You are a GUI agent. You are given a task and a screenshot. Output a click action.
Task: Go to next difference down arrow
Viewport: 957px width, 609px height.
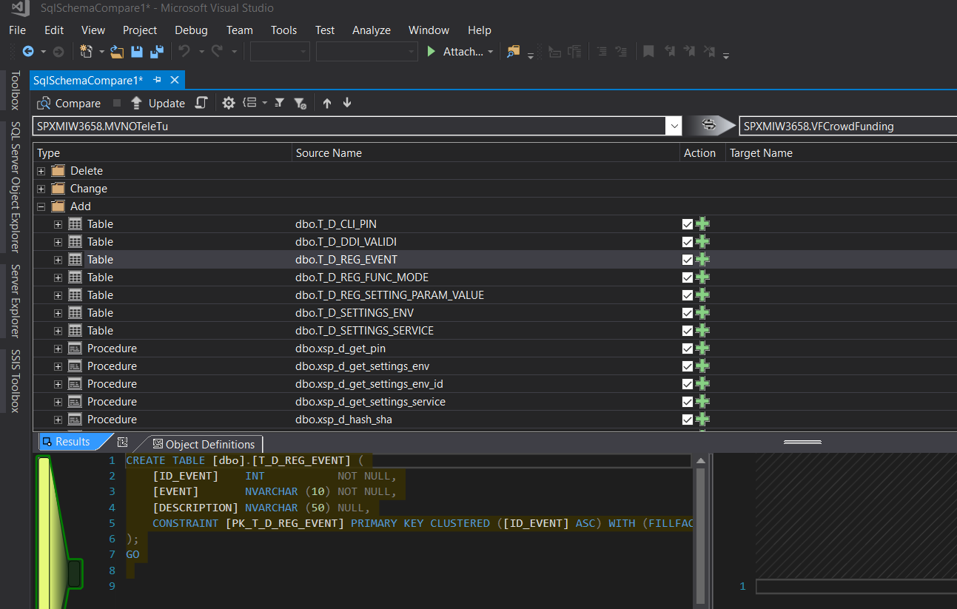pyautogui.click(x=347, y=103)
